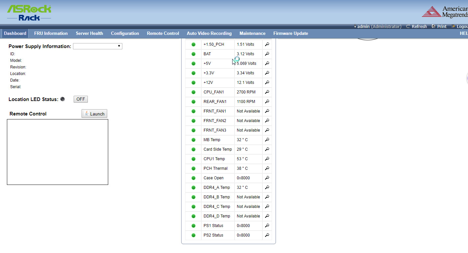The height and width of the screenshot is (253, 468).
Task: View details icon for +12V sensor
Action: 267,83
